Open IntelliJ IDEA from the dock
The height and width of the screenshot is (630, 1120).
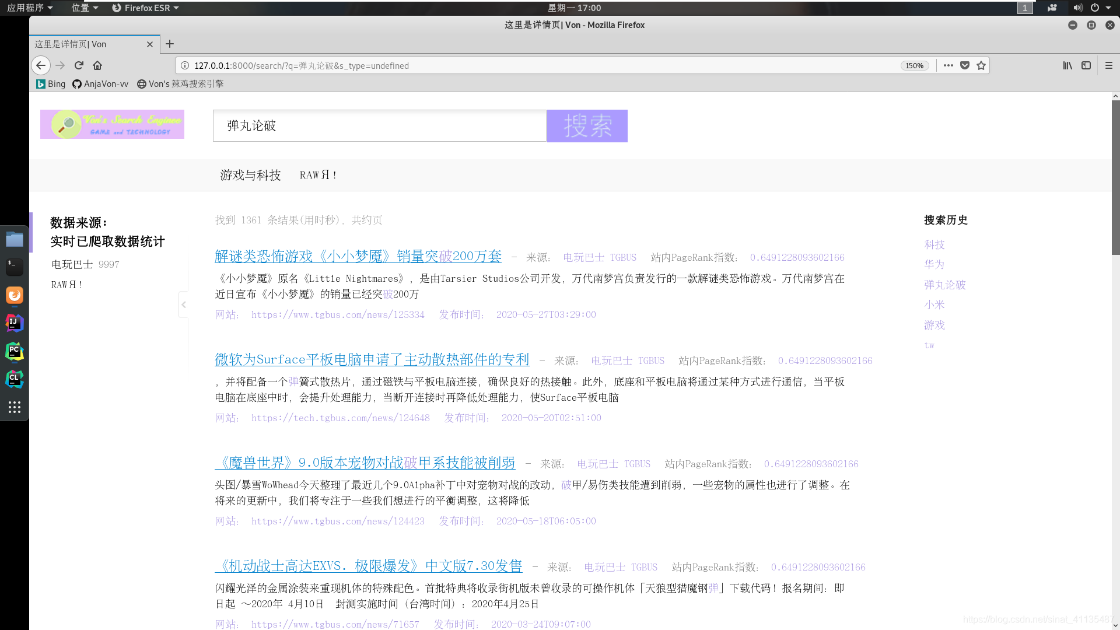(x=14, y=323)
